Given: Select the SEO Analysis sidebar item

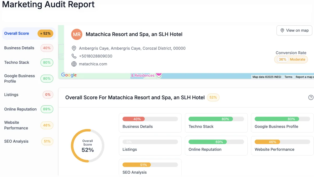Looking at the screenshot, I should click(16, 141).
